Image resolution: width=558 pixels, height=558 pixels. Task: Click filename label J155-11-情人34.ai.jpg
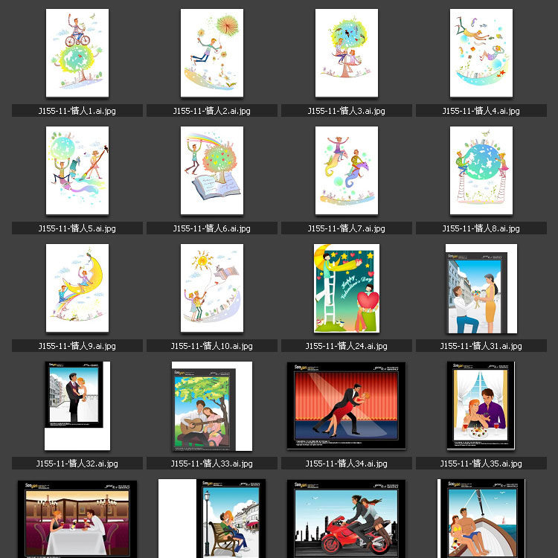347,464
